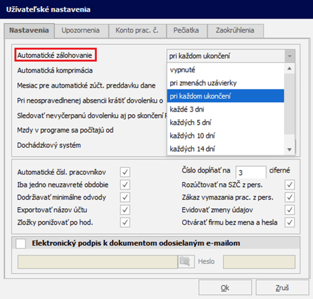Open the Pečiatka tab
This screenshot has height=299, width=313.
click(x=186, y=31)
